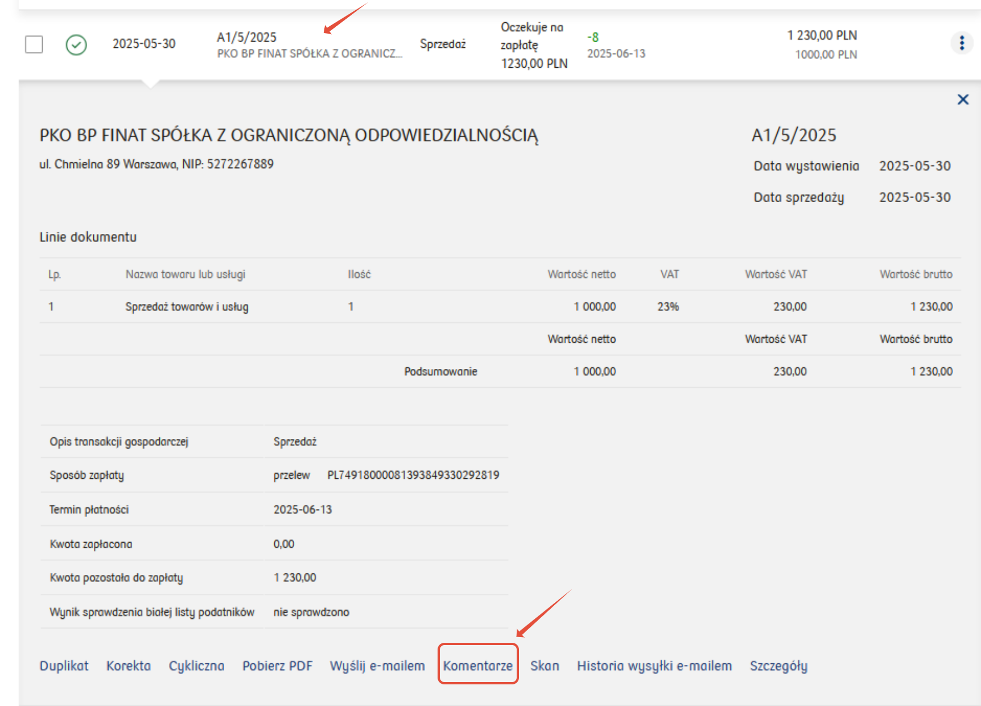Image resolution: width=981 pixels, height=706 pixels.
Task: Click the -8 days indicator in row
Action: click(x=592, y=38)
